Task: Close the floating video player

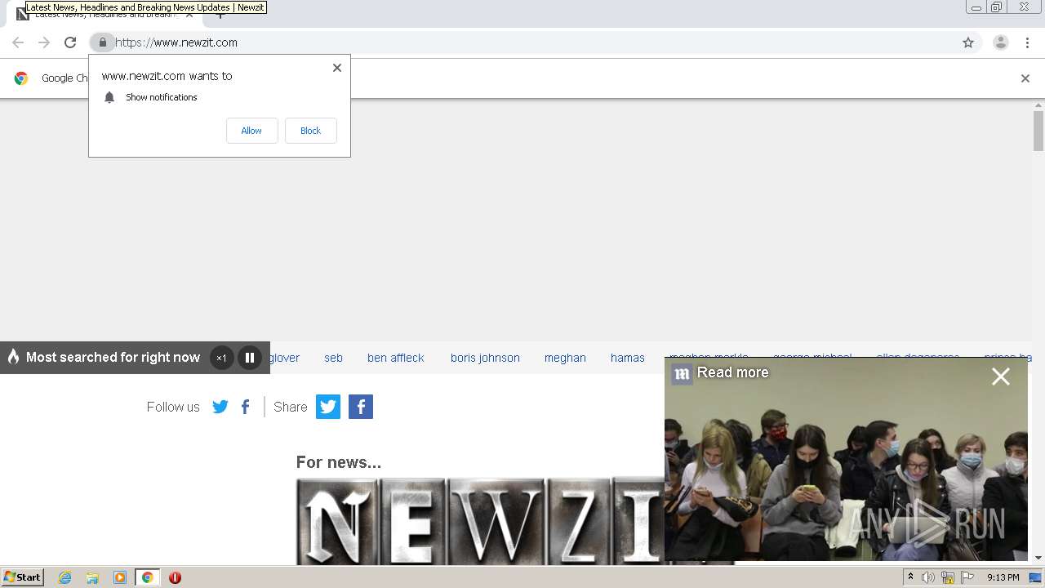Action: 1001,376
